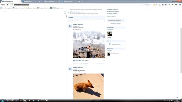Switch to the 'группа для теста' browser tab
The image size is (182, 102).
click(11, 1)
